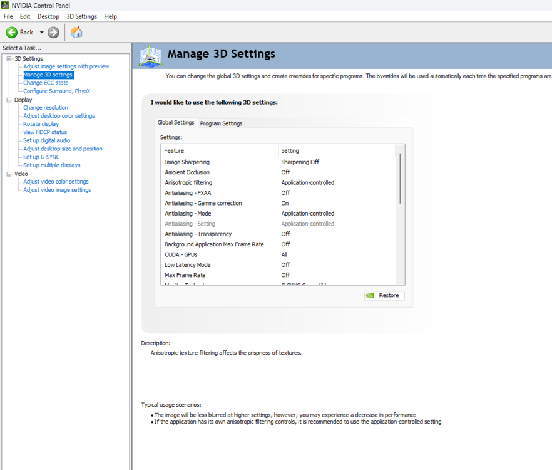Open Adjust image settings with preview
This screenshot has height=470, width=552.
66,66
